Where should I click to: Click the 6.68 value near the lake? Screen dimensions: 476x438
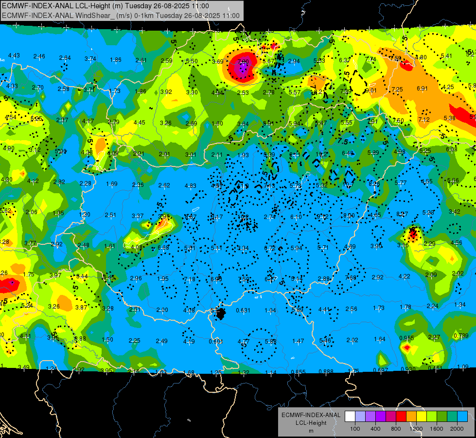coord(163,248)
